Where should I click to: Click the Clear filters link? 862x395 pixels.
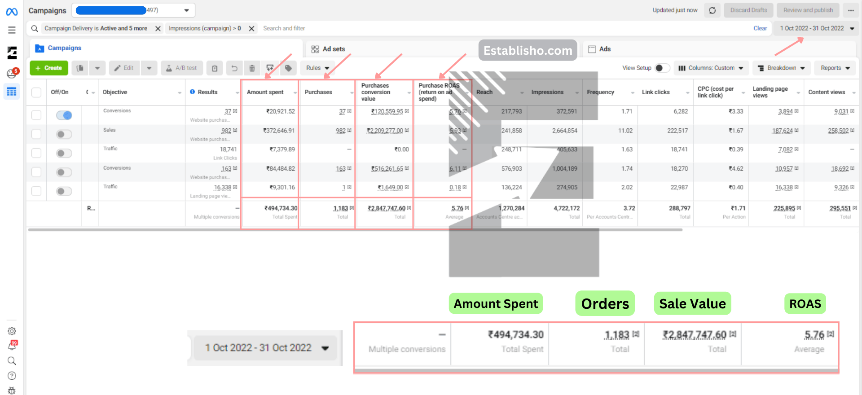[760, 28]
